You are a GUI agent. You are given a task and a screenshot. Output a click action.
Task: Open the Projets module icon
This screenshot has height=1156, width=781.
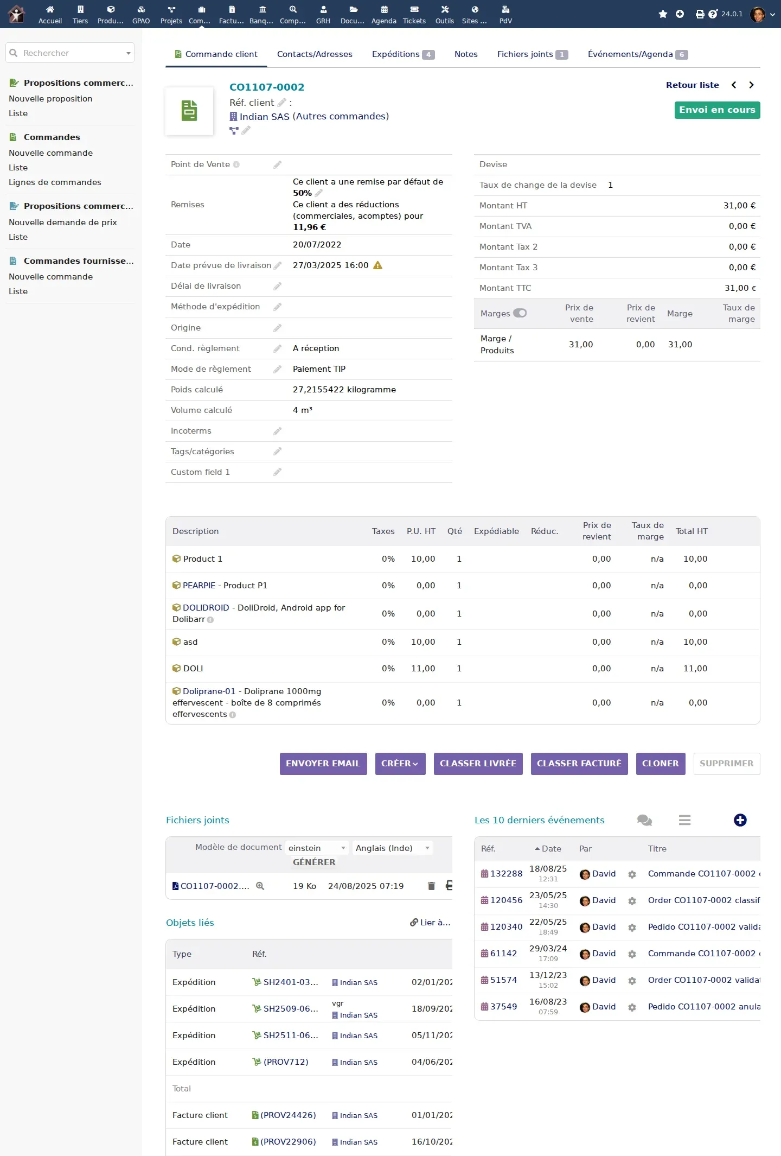[x=171, y=10]
